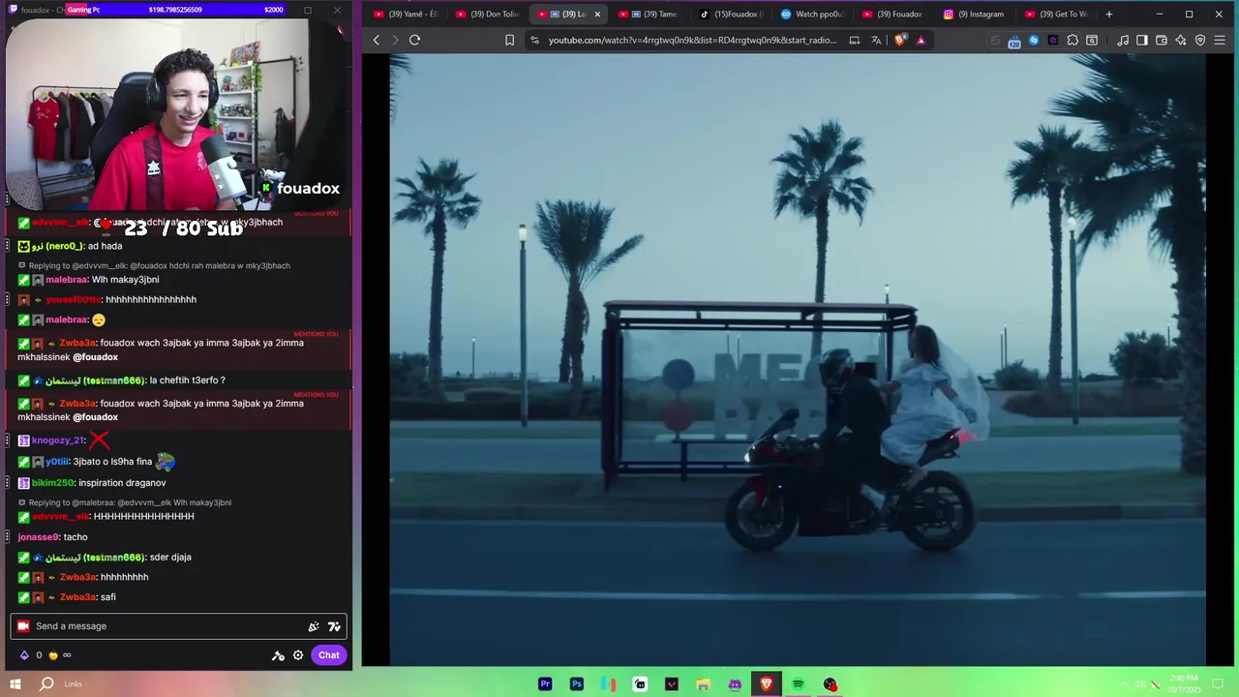Switch to the Watch ppo0u tab
The height and width of the screenshot is (697, 1239).
point(813,14)
